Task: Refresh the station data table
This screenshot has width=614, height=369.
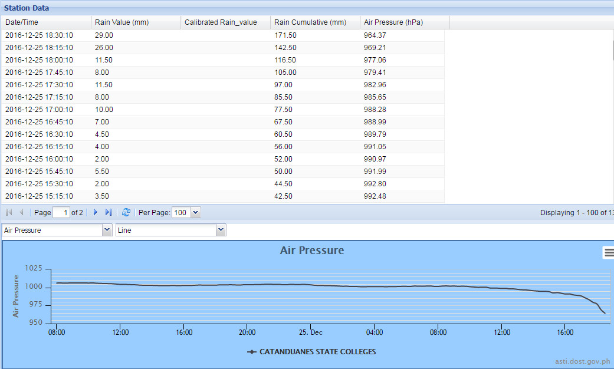Action: (126, 213)
